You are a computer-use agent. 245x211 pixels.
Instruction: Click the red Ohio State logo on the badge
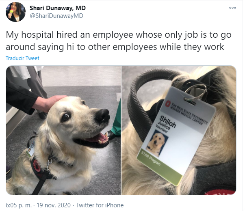[x=168, y=103]
